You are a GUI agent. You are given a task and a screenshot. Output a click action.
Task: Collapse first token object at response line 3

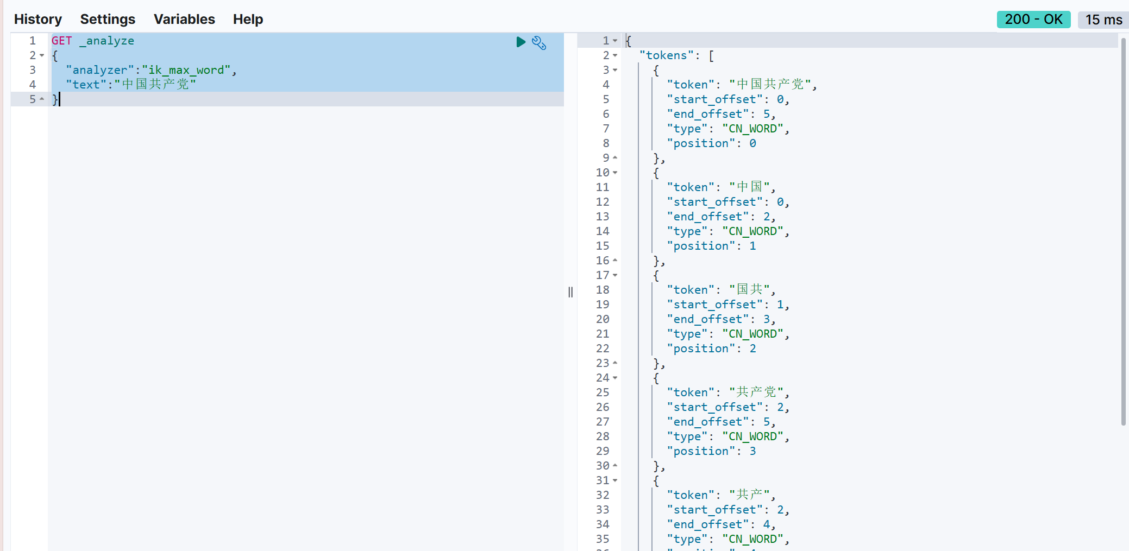(x=615, y=70)
